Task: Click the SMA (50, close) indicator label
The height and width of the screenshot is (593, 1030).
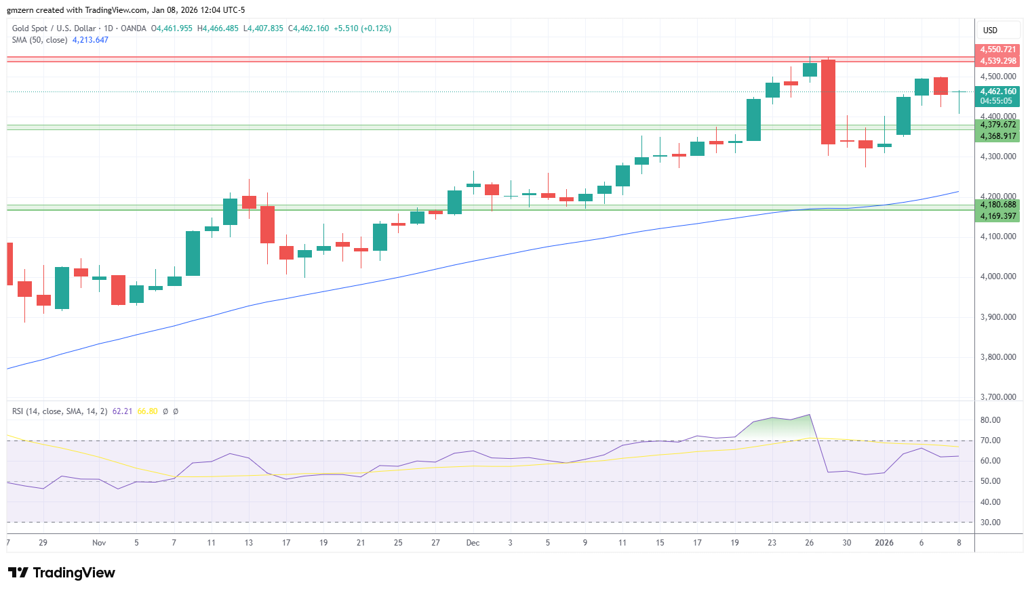Action: click(x=39, y=40)
